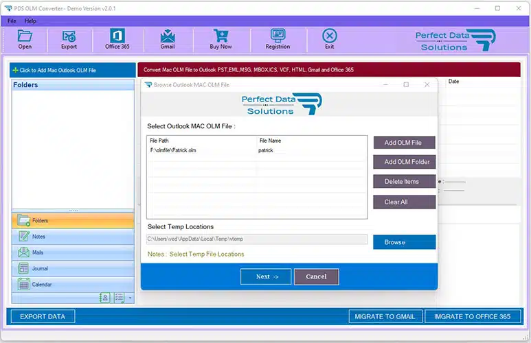Open an OLM file via Open toolbar icon
Image resolution: width=531 pixels, height=343 pixels.
(x=25, y=40)
